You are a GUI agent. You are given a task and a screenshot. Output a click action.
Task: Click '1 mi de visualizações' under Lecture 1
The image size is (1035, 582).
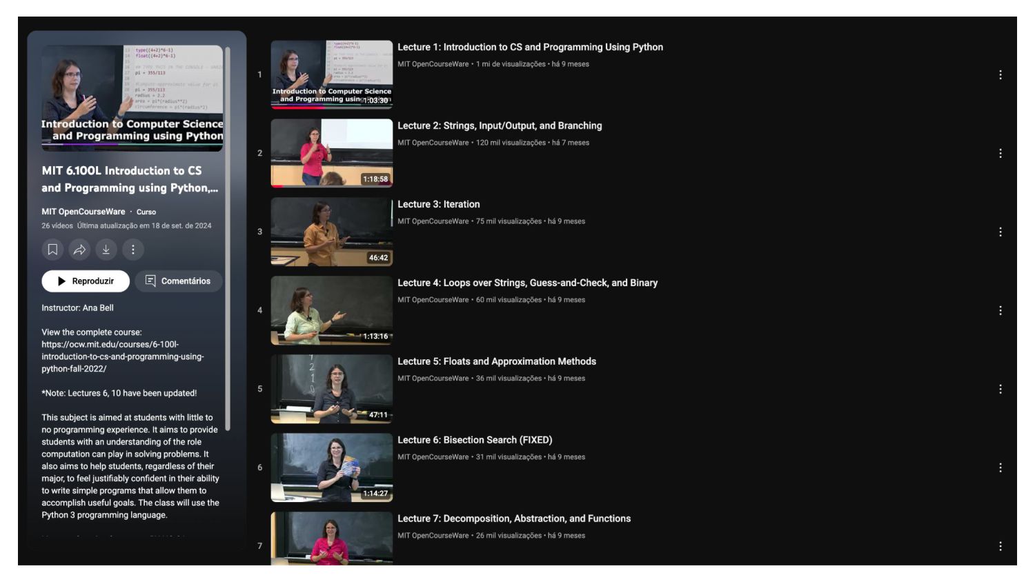tap(511, 64)
